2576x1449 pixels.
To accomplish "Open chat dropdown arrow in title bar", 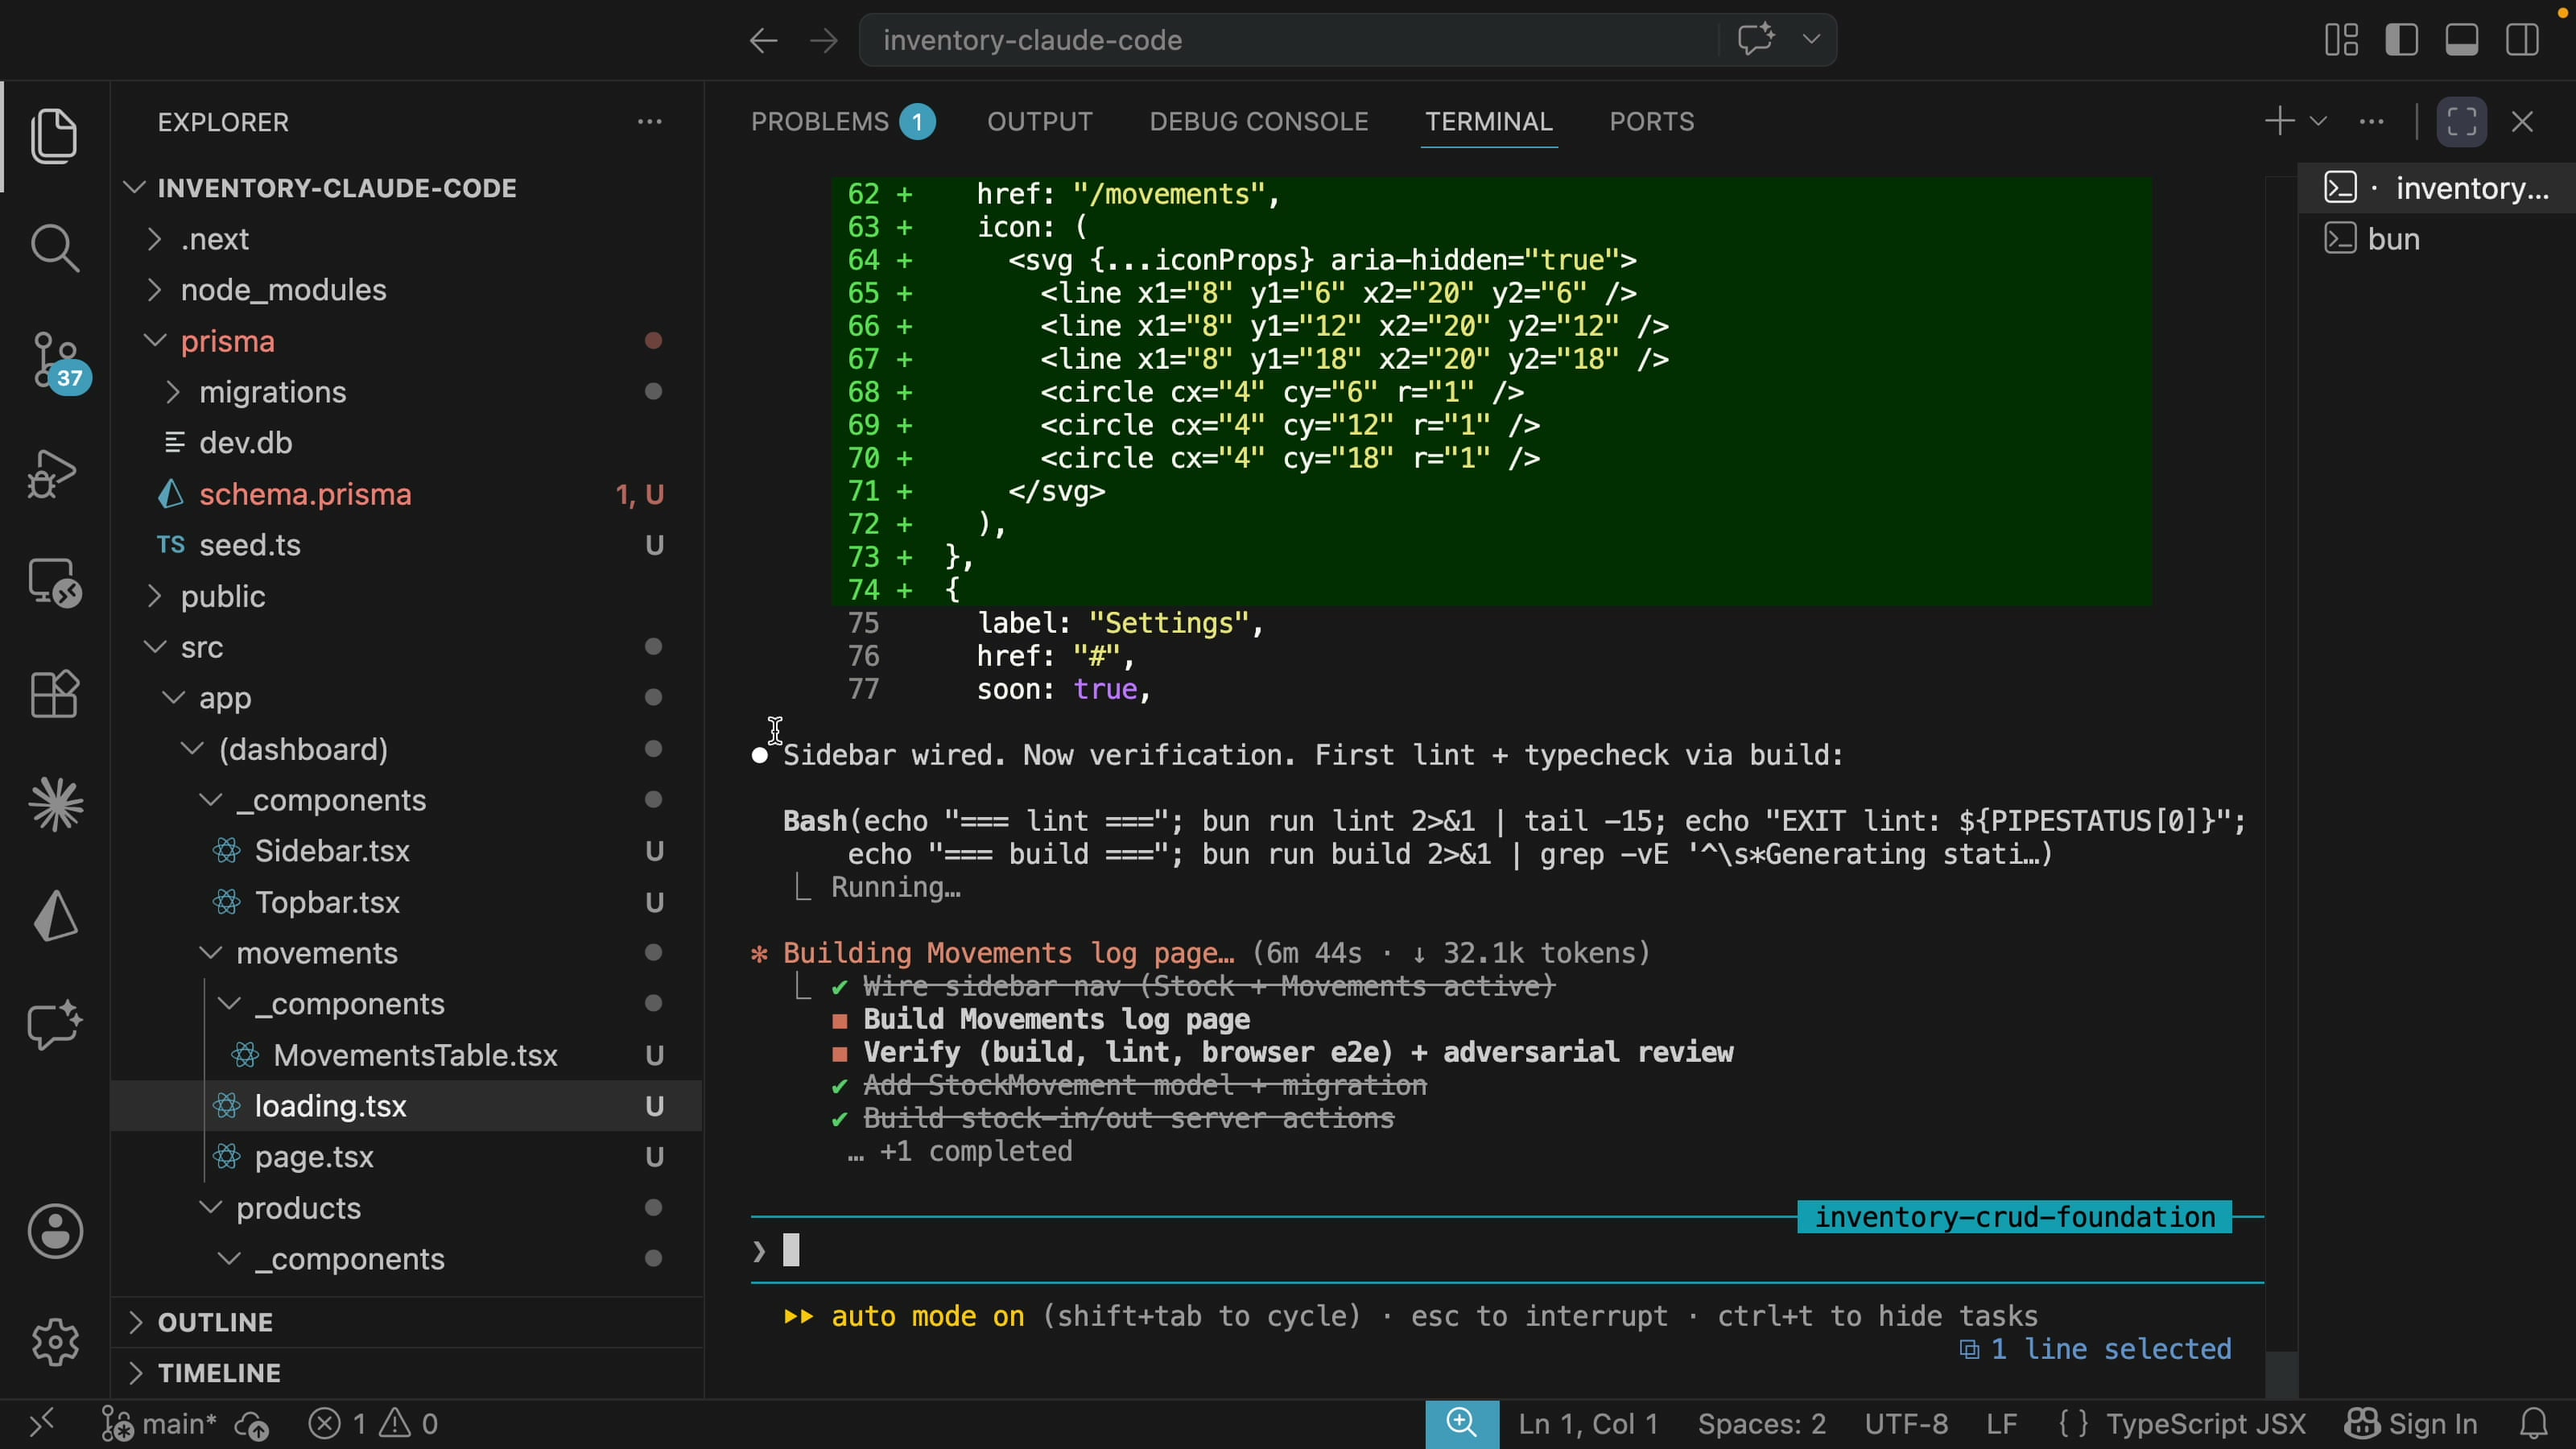I will click(1811, 40).
